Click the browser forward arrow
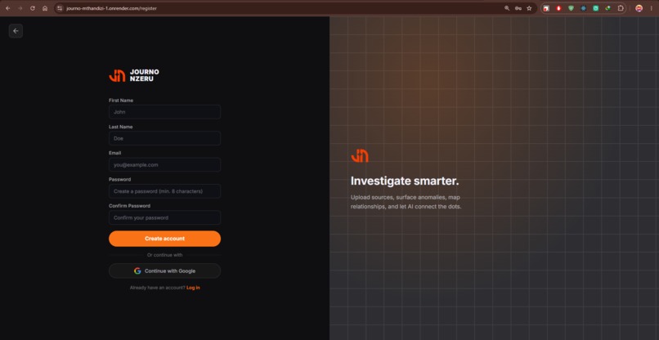This screenshot has width=659, height=340. point(20,8)
